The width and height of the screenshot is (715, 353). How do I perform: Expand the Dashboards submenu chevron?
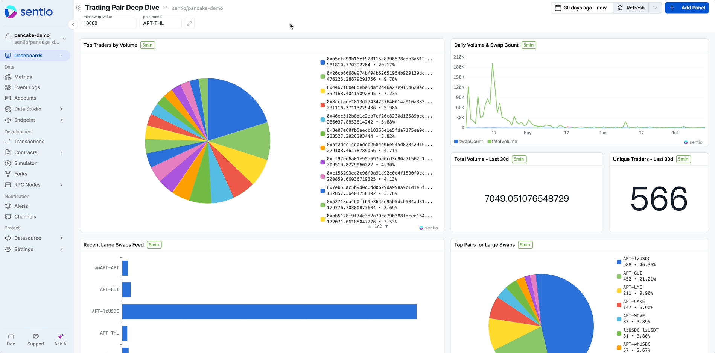pos(61,56)
